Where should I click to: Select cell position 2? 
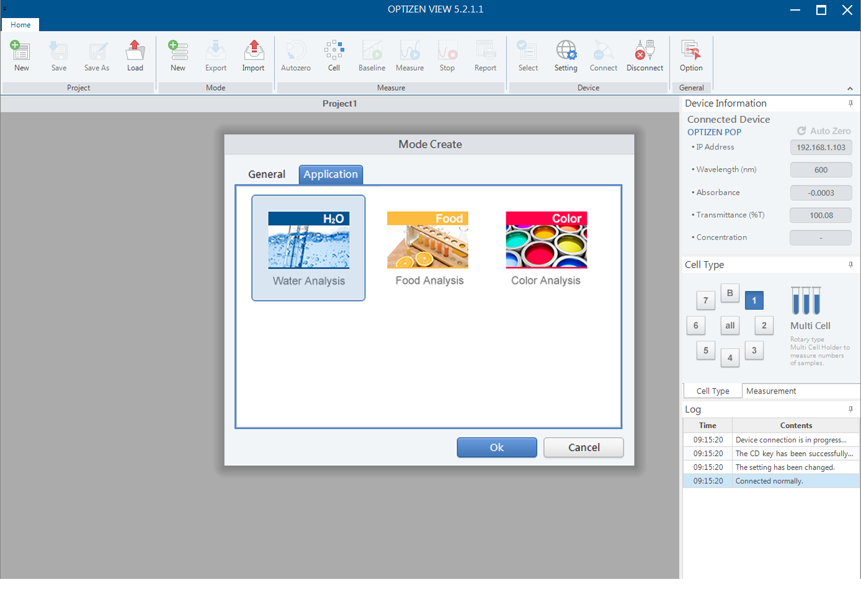(x=764, y=325)
